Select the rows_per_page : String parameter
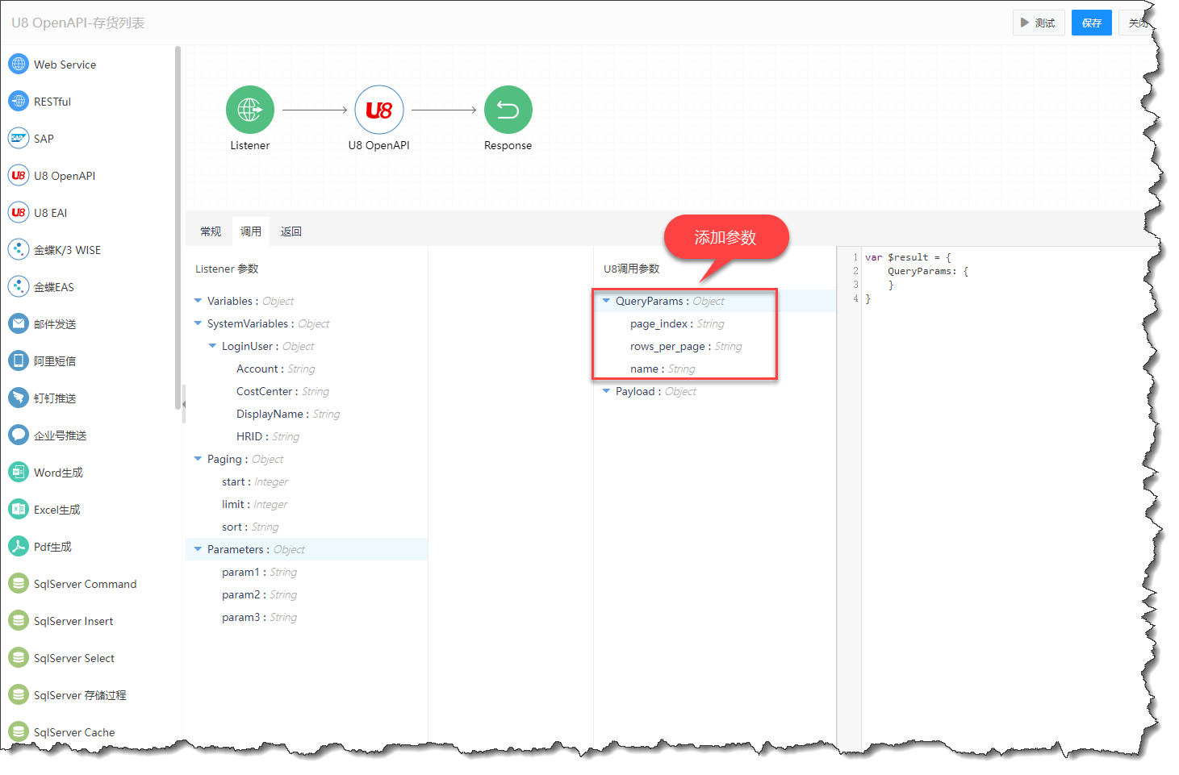The image size is (1179, 775). [x=686, y=346]
